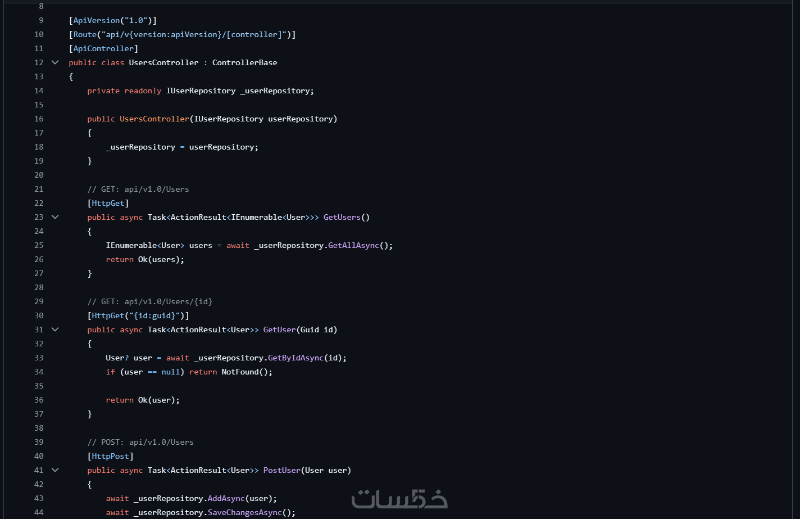
Task: Click the watermark logo at bottom
Action: pos(399,499)
